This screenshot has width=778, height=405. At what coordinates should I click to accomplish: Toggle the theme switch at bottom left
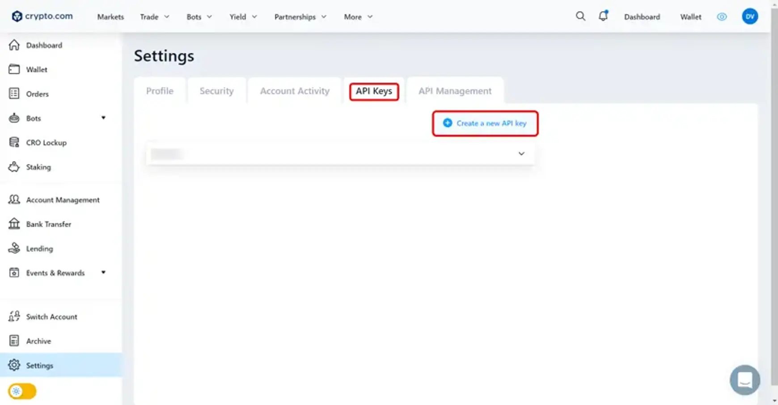[x=22, y=391]
